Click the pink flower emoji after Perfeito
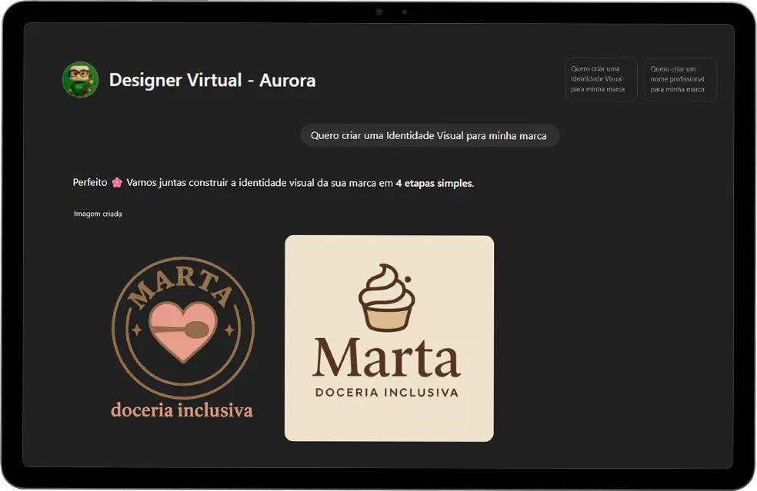 pyautogui.click(x=117, y=183)
